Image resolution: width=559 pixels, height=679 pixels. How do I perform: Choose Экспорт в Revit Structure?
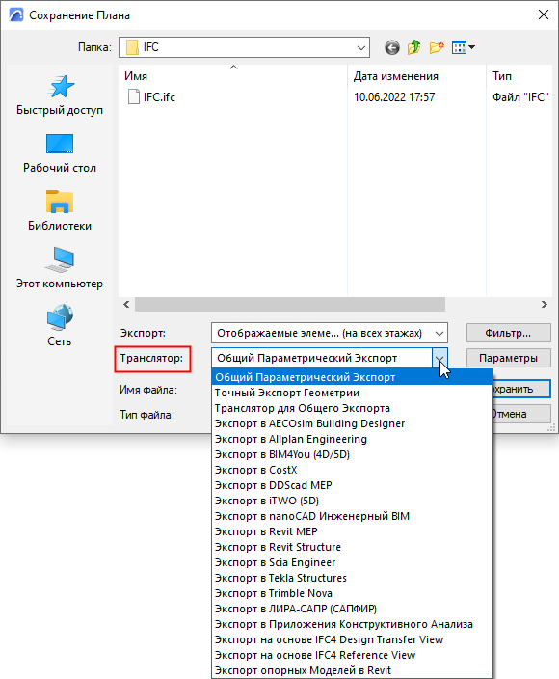[352, 548]
